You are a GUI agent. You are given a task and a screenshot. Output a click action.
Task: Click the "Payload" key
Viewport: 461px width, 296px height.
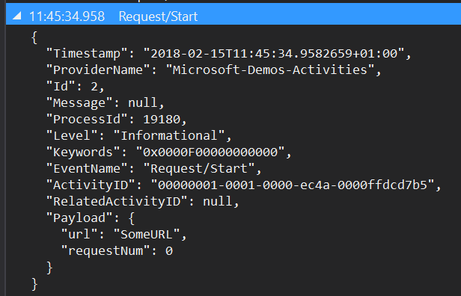[79, 218]
